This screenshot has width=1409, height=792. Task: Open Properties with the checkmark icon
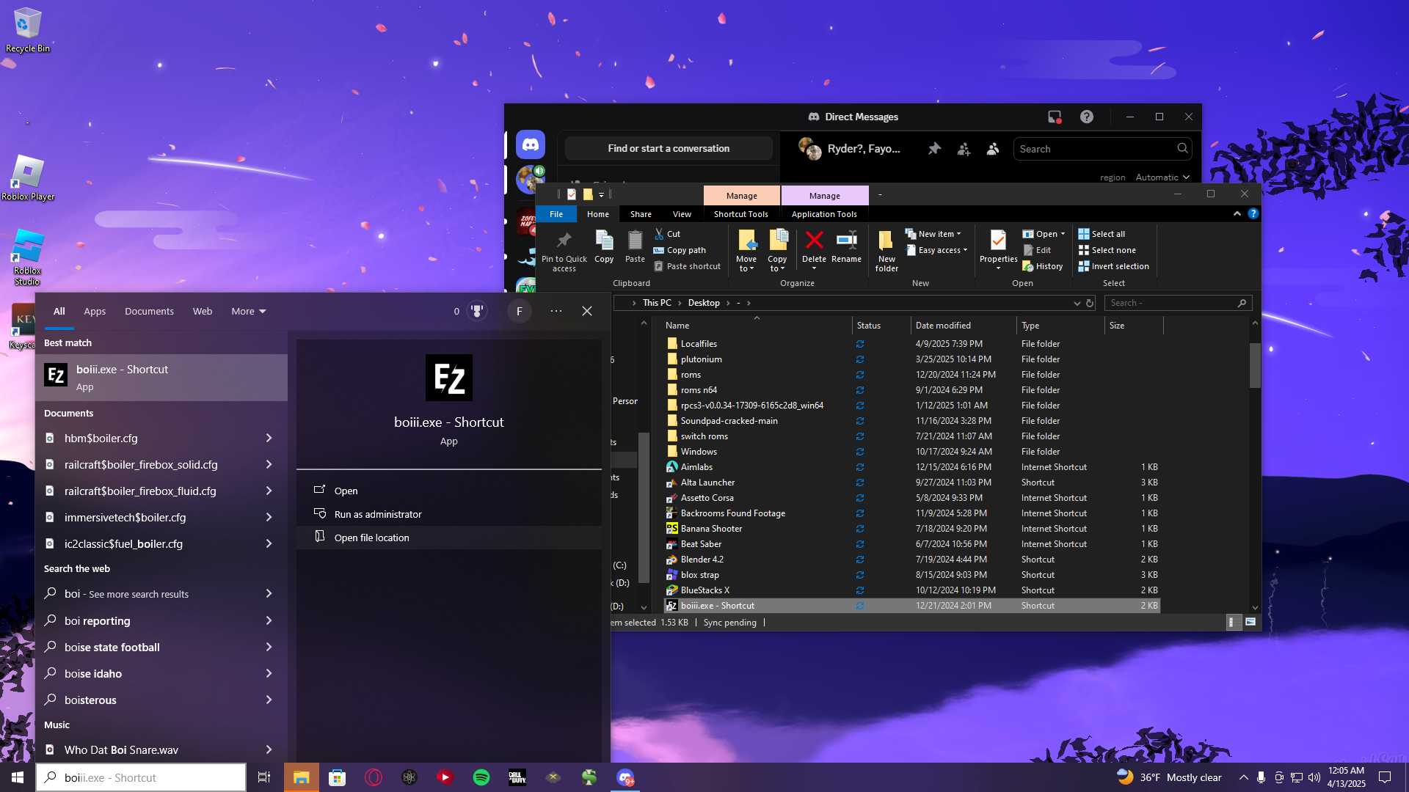(x=998, y=249)
